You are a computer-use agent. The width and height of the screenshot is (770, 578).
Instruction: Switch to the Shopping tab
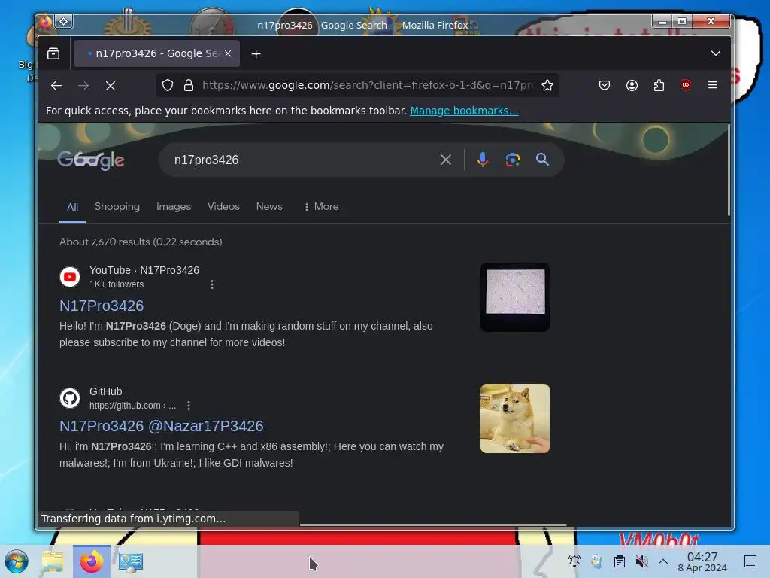click(x=117, y=206)
